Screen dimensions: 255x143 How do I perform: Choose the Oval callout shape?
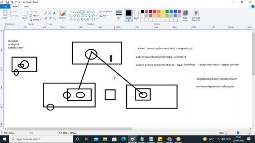click(90, 19)
